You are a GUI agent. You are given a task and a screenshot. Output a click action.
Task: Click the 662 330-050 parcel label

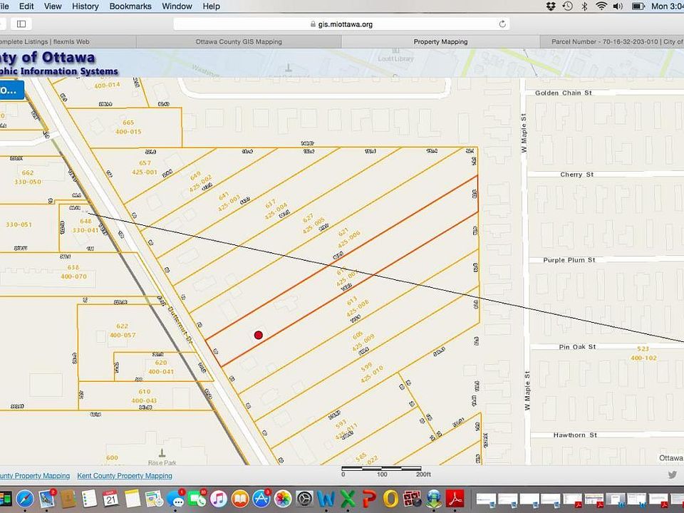coord(28,177)
